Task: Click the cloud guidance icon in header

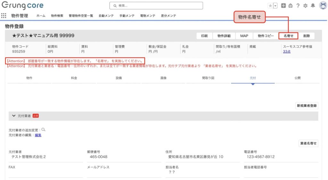Action: (291, 6)
